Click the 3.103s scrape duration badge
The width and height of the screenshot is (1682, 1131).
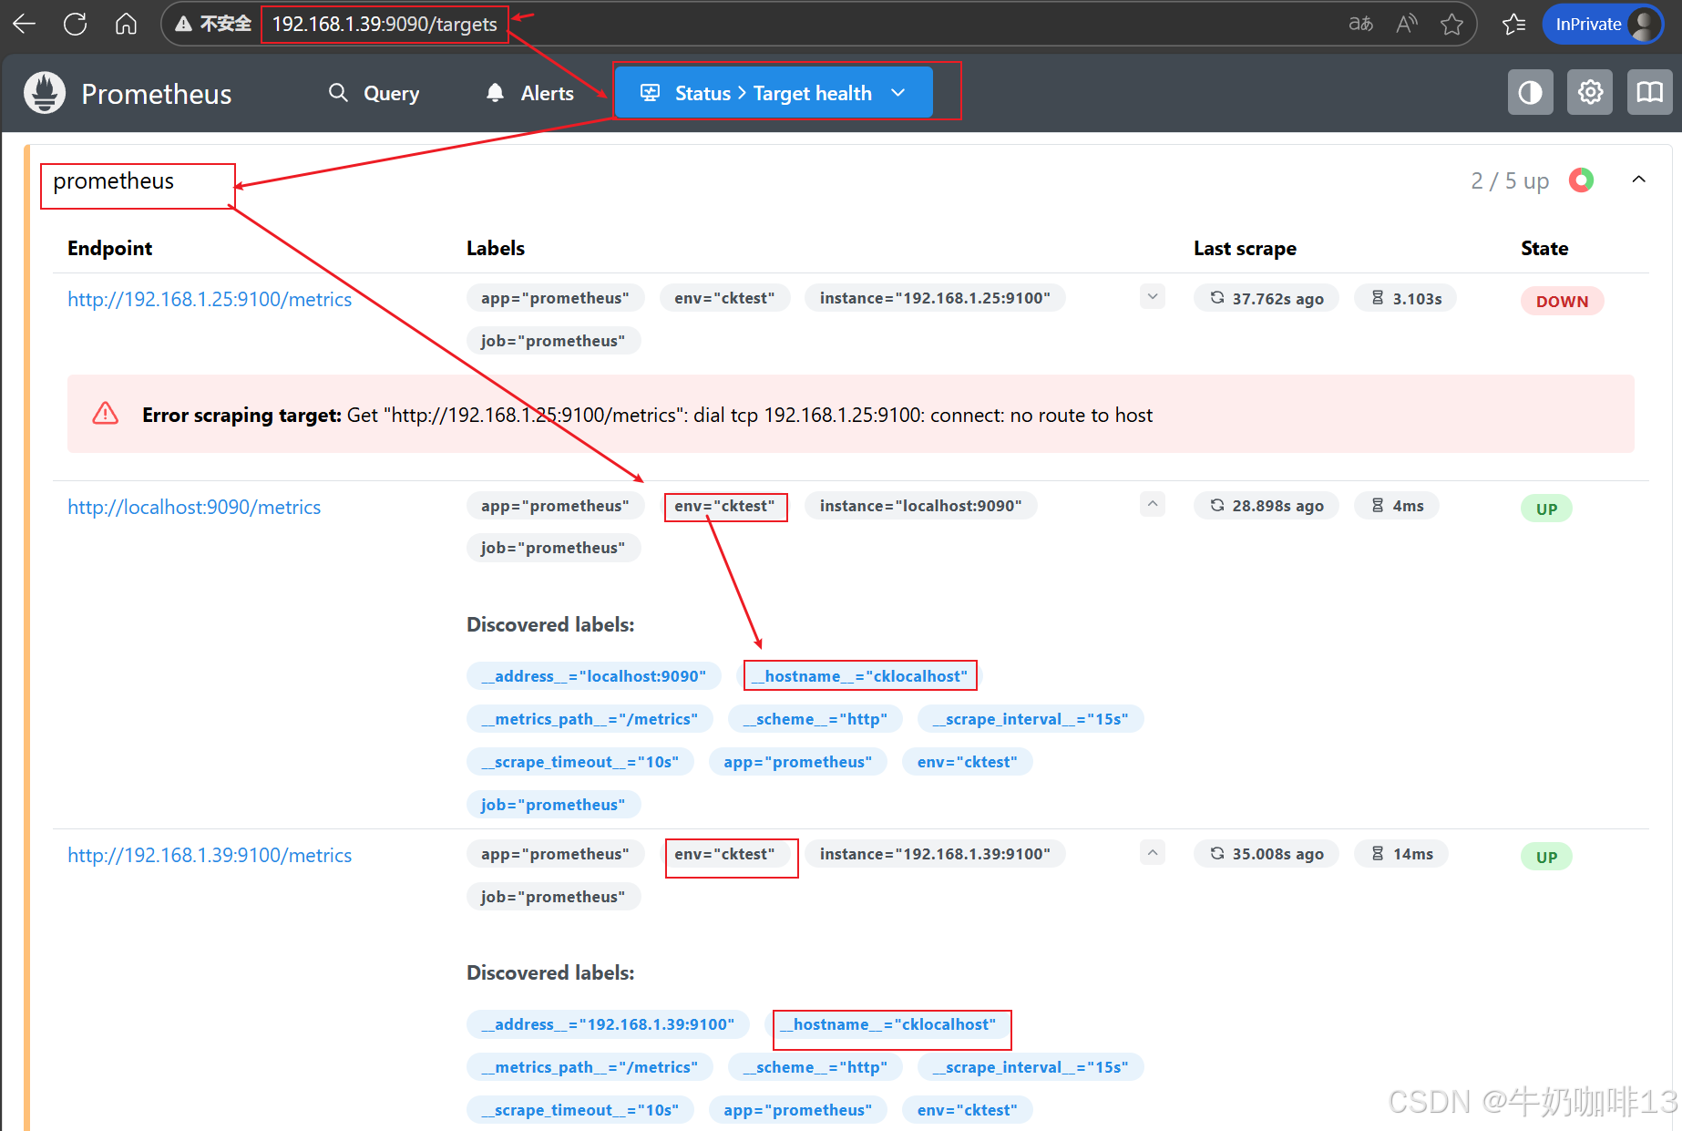(1406, 298)
